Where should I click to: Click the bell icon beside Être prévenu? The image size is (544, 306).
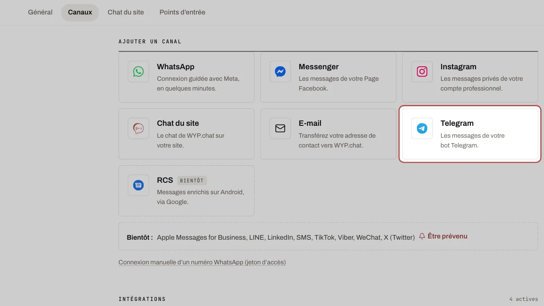(422, 236)
